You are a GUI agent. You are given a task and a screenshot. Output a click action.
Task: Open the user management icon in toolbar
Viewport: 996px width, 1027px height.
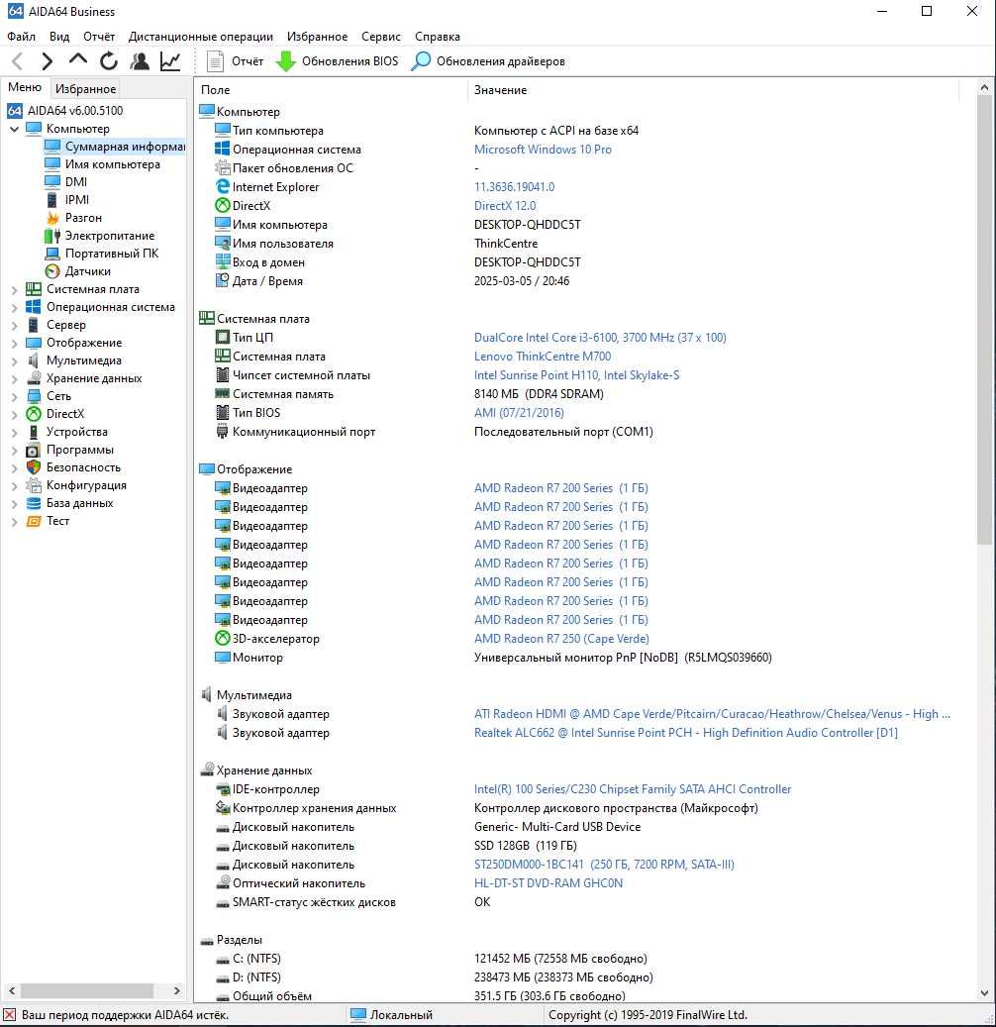coord(139,61)
